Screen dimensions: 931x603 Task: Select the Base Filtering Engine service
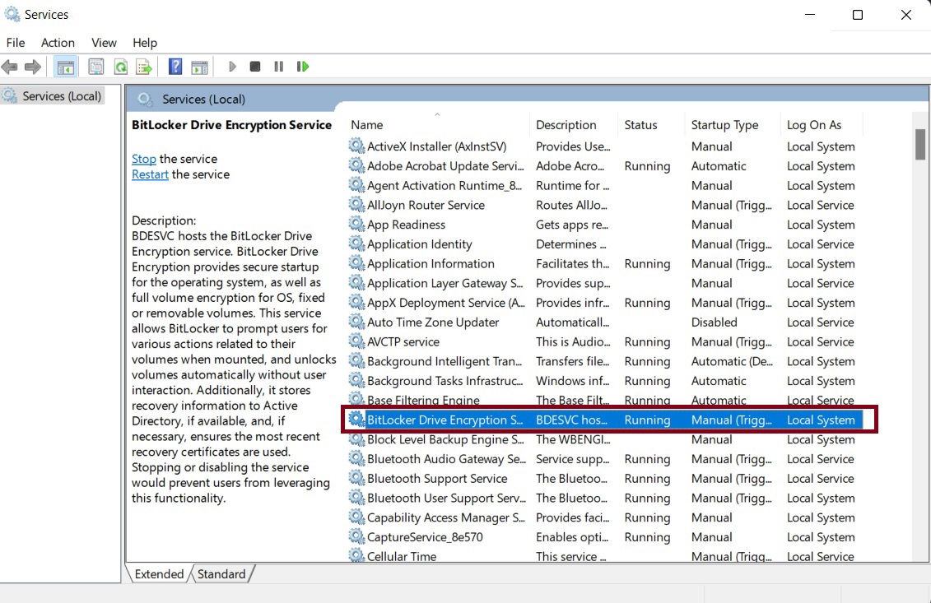[x=604, y=400]
